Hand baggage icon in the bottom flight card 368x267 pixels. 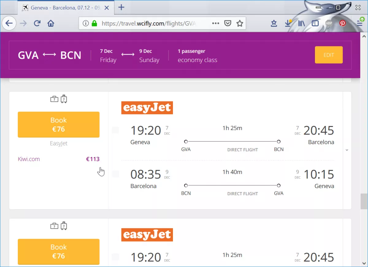click(54, 226)
